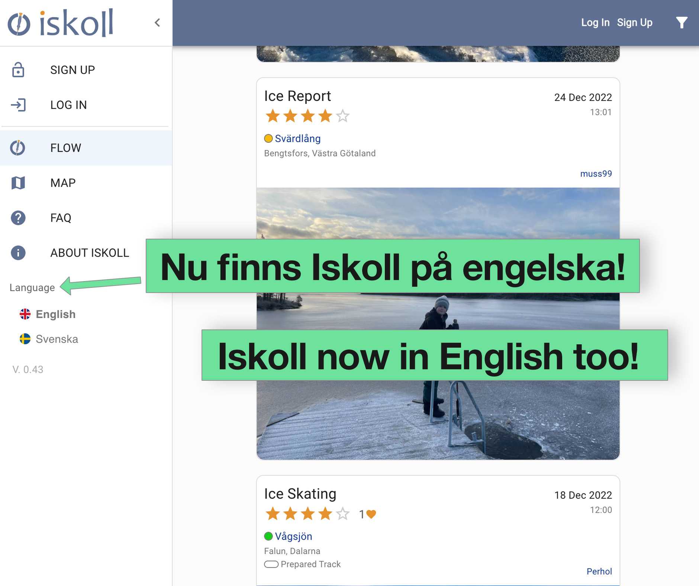Click the Log In arrow icon
Viewport: 699px width, 586px height.
pyautogui.click(x=18, y=105)
